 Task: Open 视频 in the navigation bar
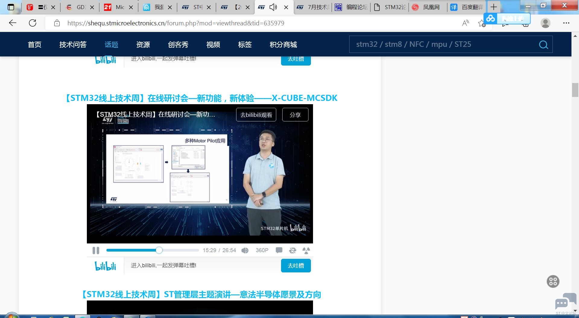pyautogui.click(x=213, y=45)
